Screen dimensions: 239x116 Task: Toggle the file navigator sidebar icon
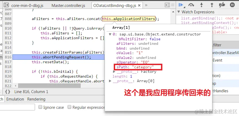(6, 5)
